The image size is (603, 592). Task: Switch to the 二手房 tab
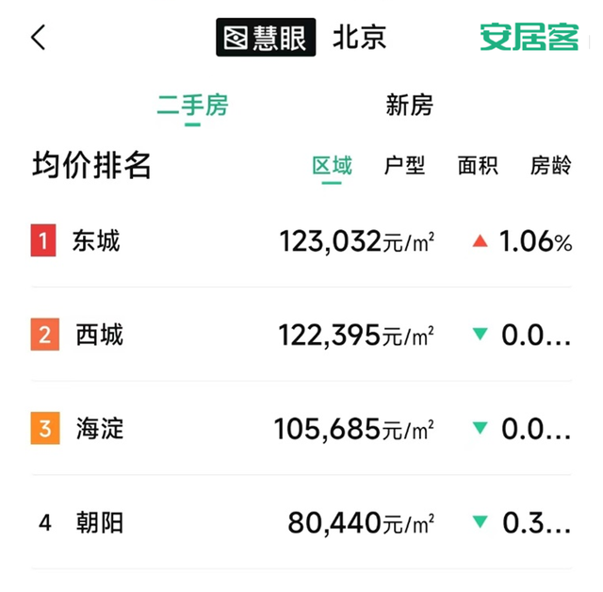click(192, 105)
